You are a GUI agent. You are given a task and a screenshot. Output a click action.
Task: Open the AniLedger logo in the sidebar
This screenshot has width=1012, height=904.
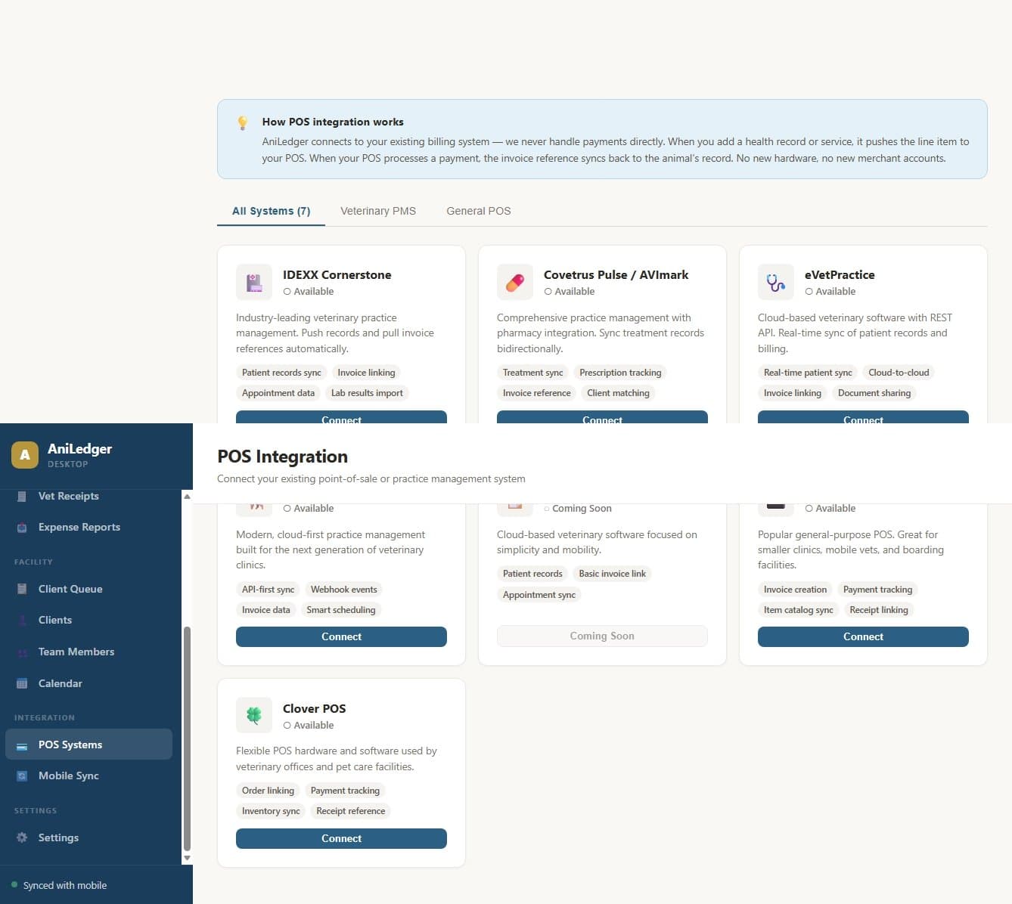(25, 455)
